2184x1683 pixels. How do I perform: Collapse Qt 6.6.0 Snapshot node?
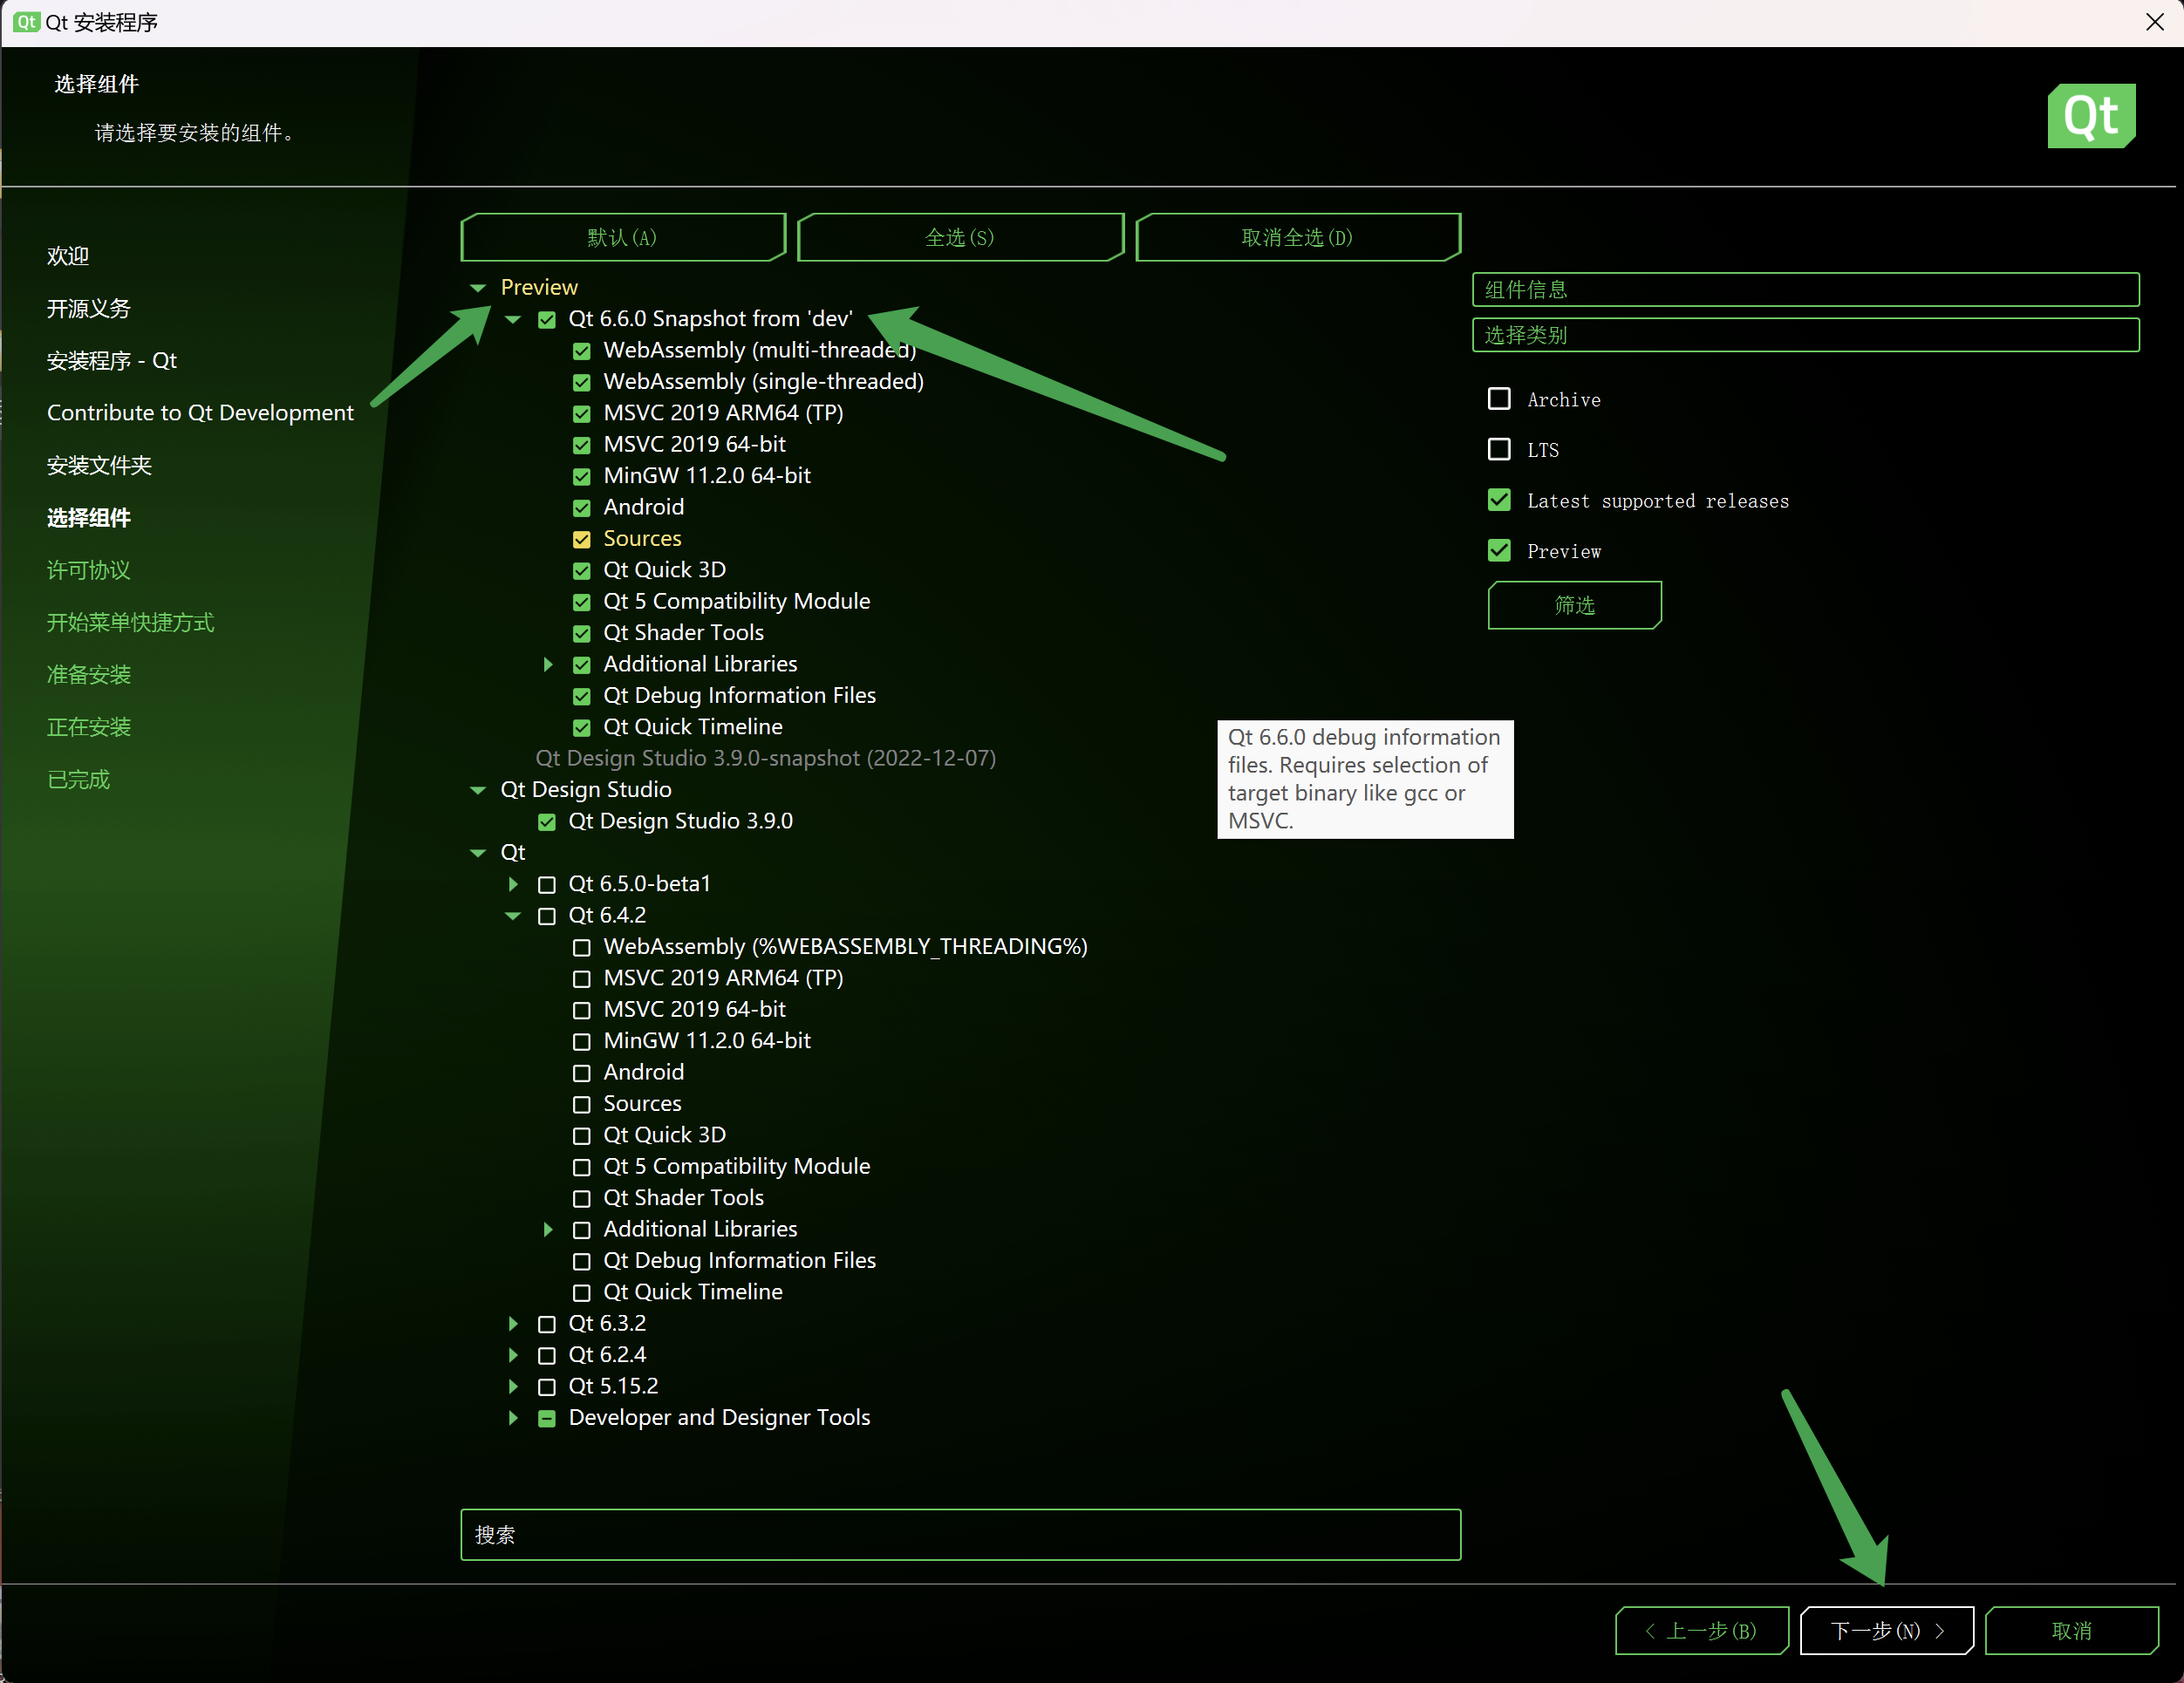tap(513, 320)
